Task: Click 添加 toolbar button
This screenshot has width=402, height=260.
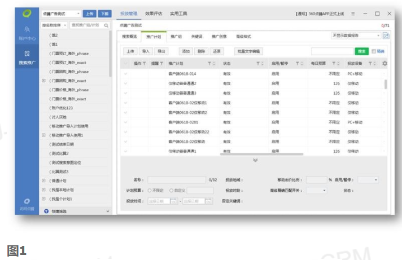Action: pyautogui.click(x=186, y=51)
